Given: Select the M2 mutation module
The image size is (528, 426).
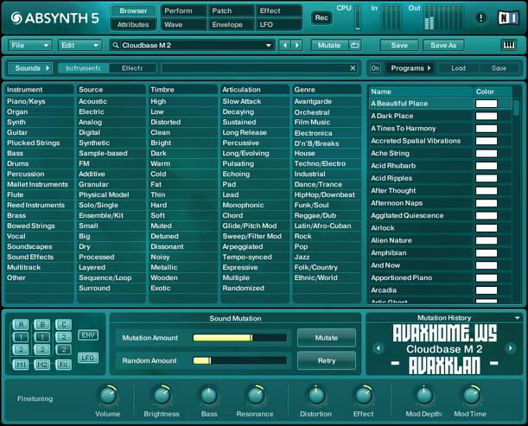Looking at the screenshot, I should click(42, 365).
